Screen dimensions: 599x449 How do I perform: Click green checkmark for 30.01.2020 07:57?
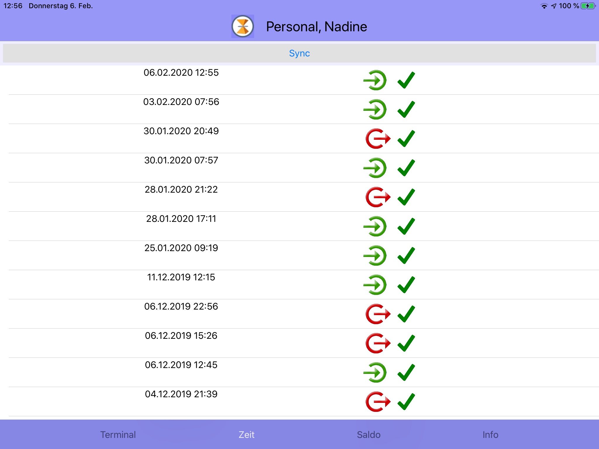pos(406,168)
